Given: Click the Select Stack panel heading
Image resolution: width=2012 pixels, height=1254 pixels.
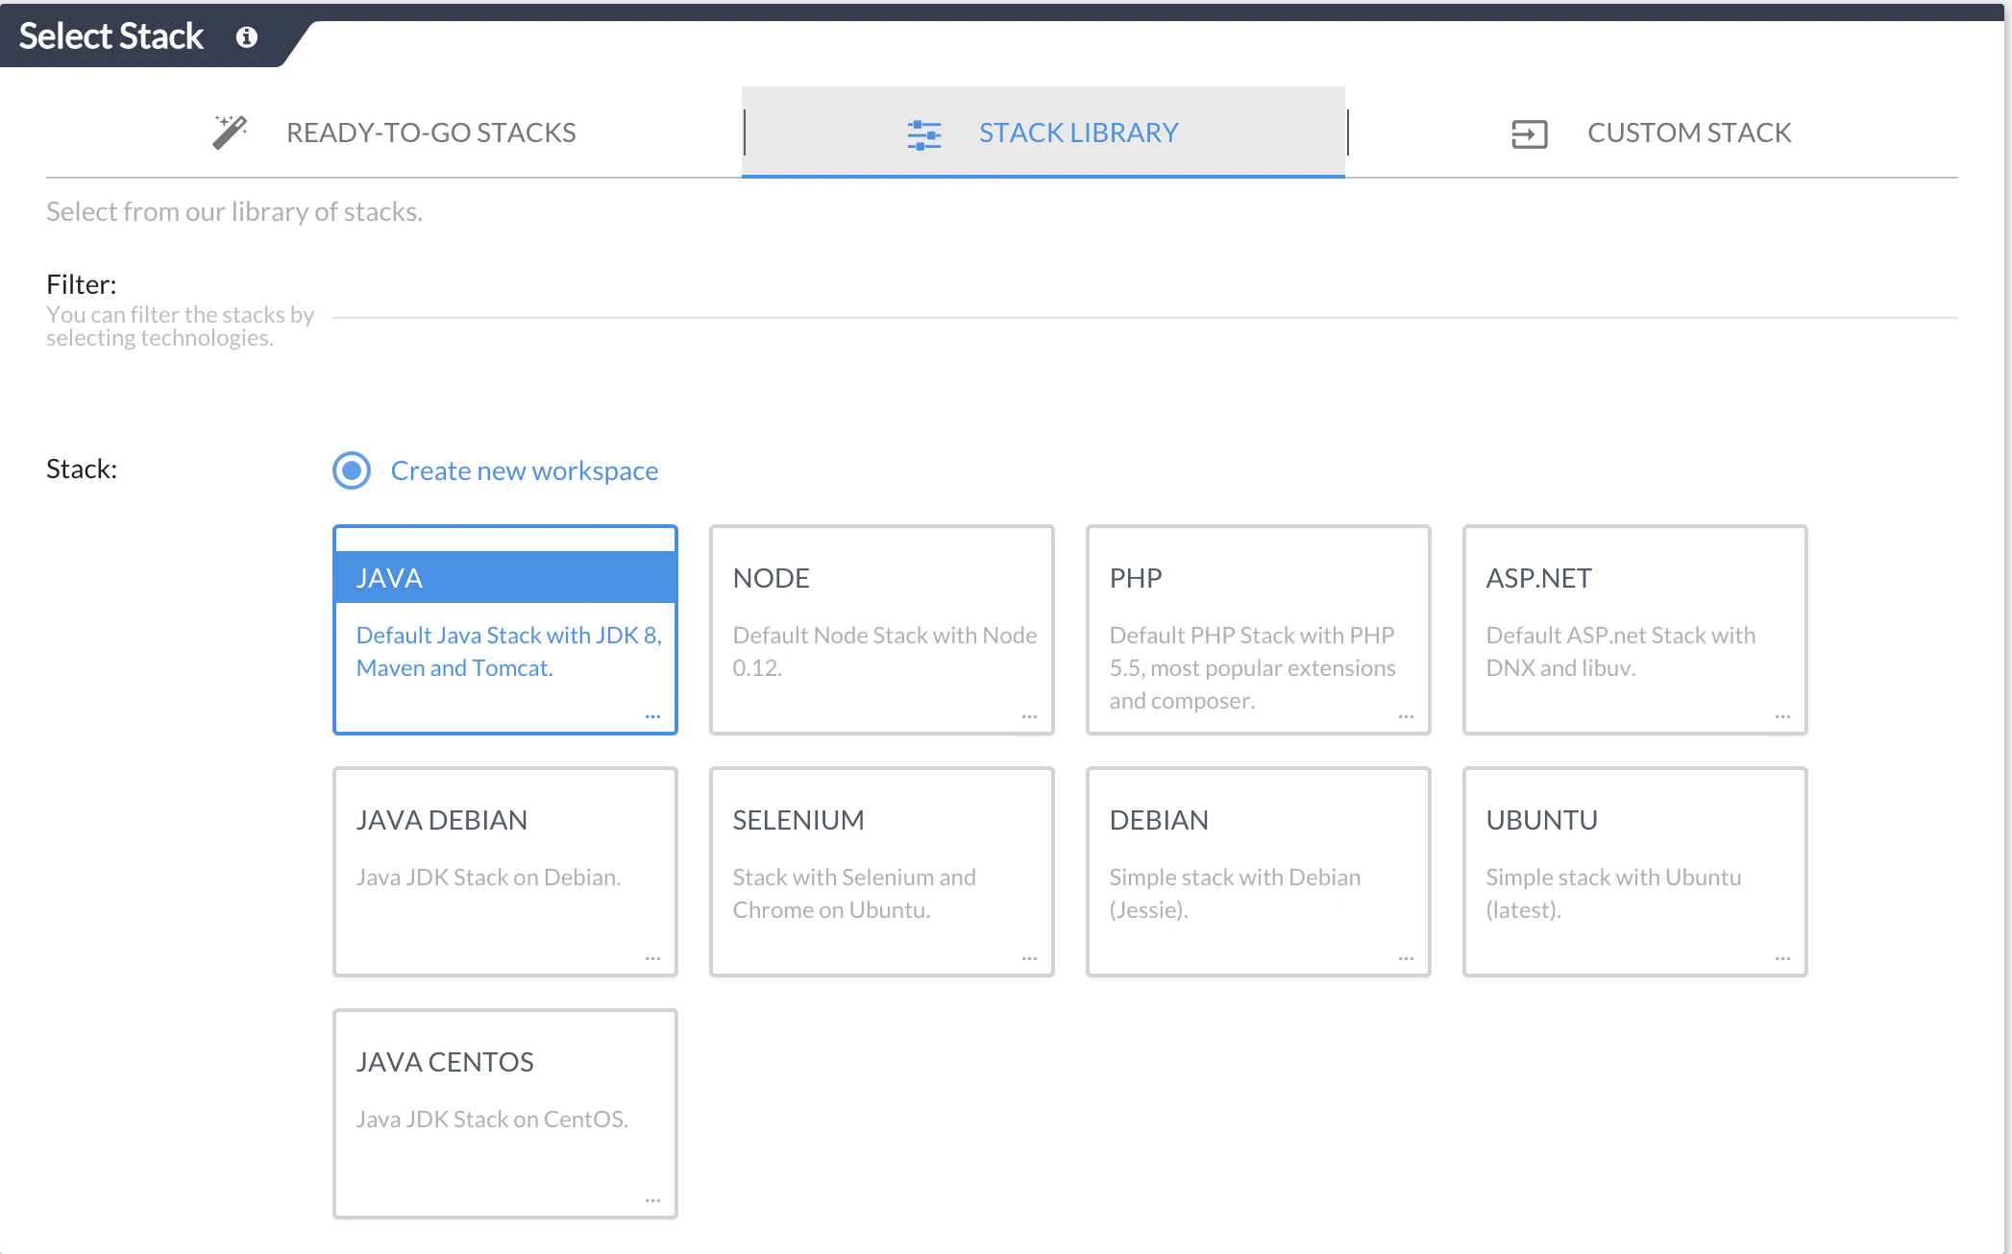Looking at the screenshot, I should (111, 36).
